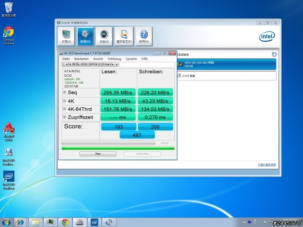Open the Sprache menu
The image size is (303, 227).
click(x=131, y=59)
